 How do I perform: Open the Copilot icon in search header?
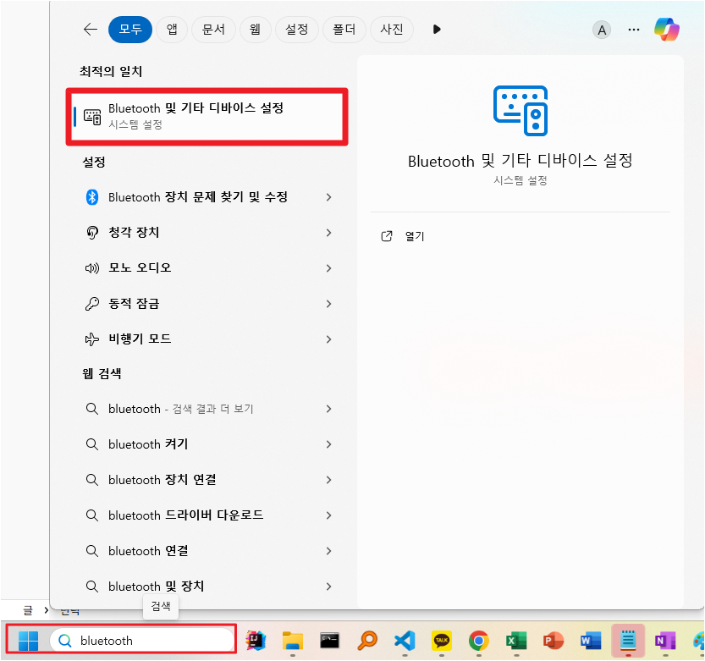(667, 30)
